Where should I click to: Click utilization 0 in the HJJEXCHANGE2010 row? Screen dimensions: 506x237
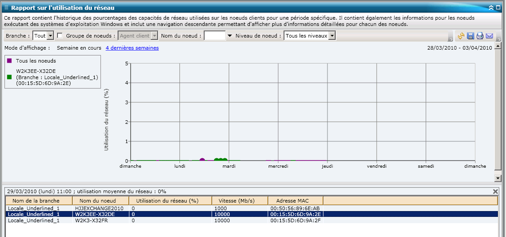pyautogui.click(x=133, y=208)
